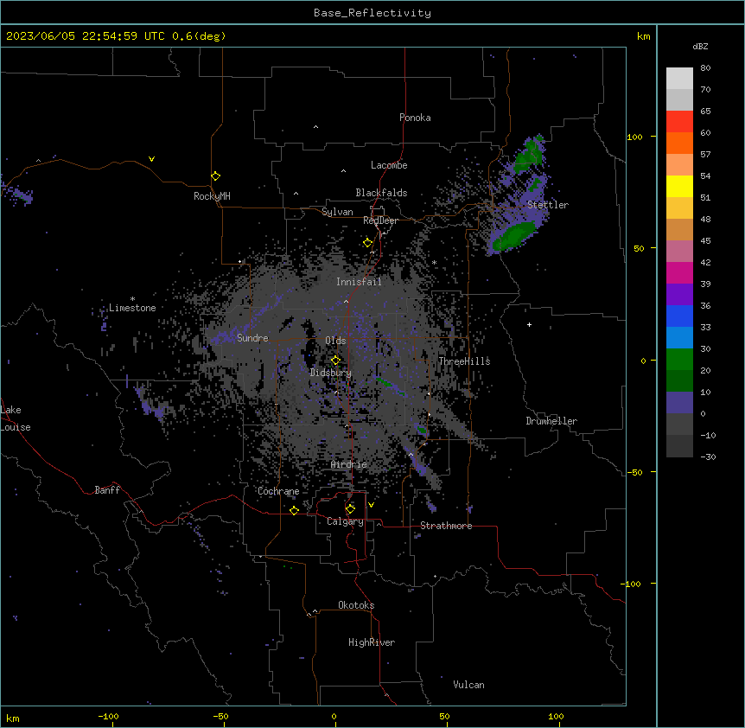Click the Ponoka city label
This screenshot has width=745, height=728.
tap(415, 118)
